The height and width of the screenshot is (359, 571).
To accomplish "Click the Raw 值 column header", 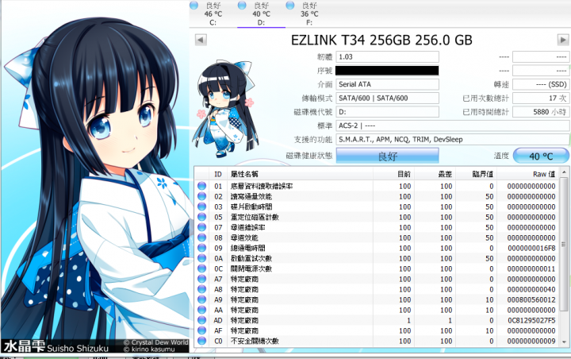I will click(x=527, y=174).
